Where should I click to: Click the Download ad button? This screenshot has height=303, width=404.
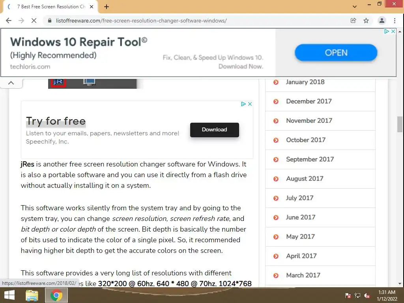pyautogui.click(x=214, y=130)
